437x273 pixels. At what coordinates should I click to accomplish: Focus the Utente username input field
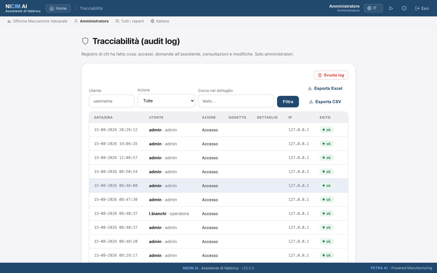tap(111, 101)
